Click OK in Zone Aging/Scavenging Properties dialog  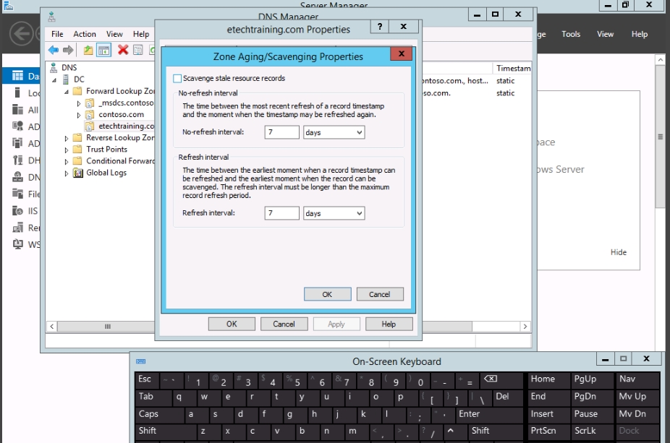coord(327,294)
